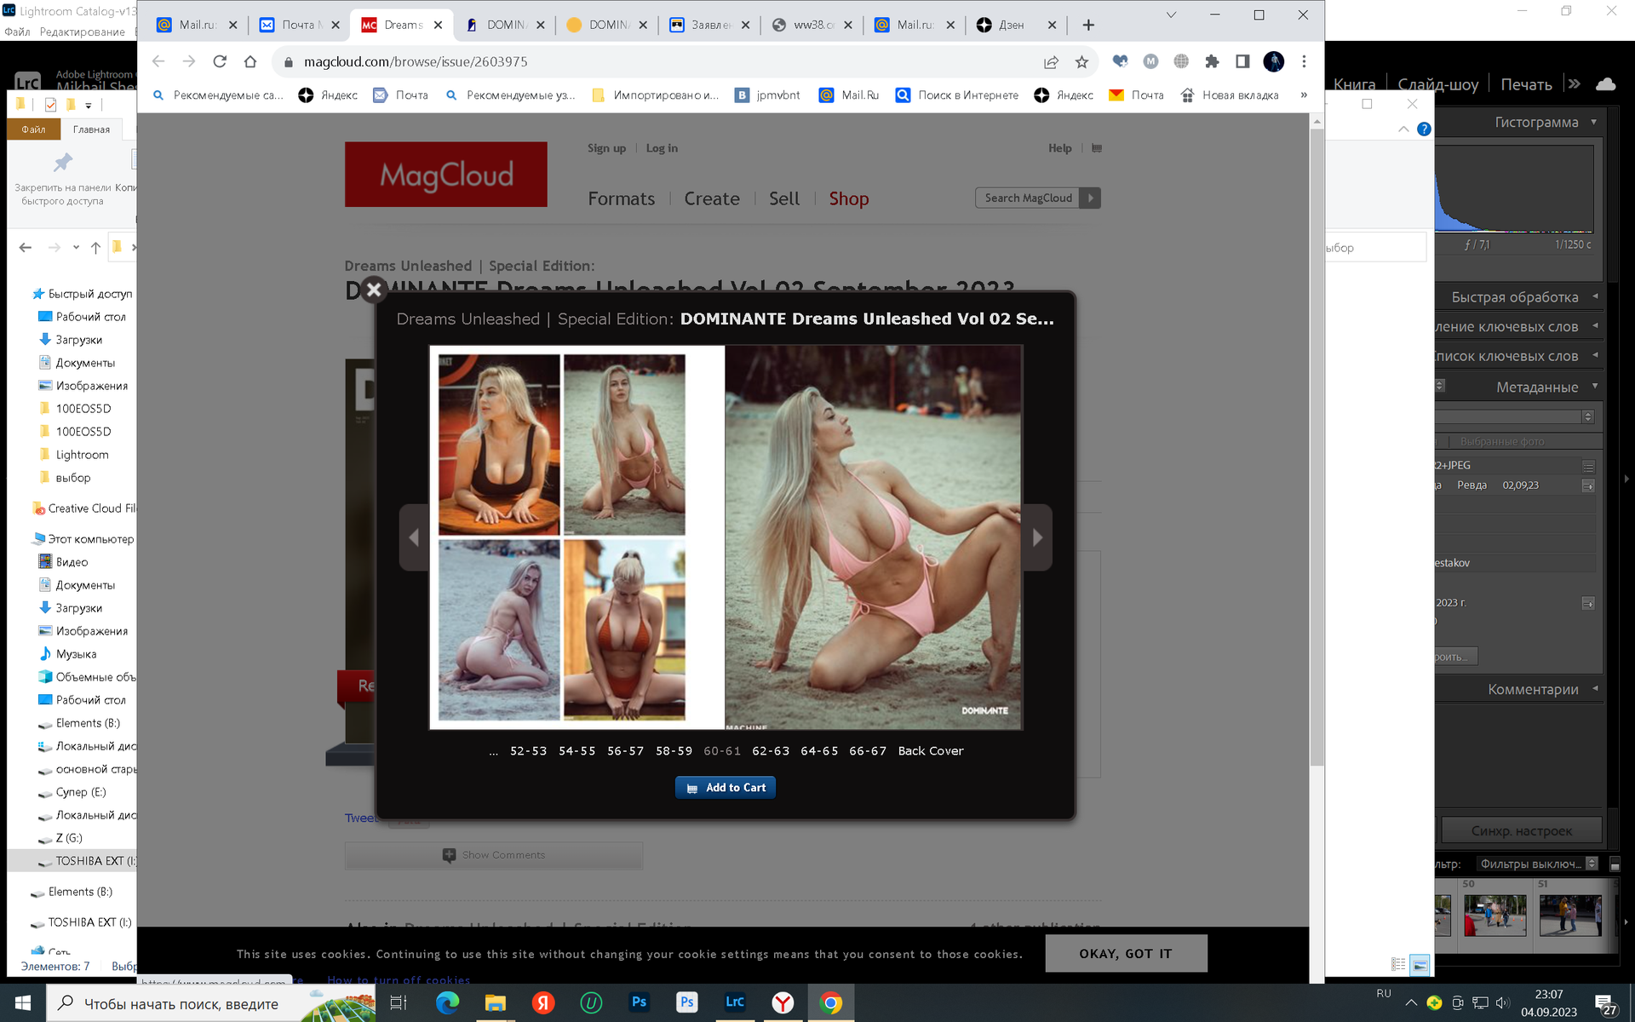
Task: Select filmstrip thumbnail number 51
Action: 1569,915
